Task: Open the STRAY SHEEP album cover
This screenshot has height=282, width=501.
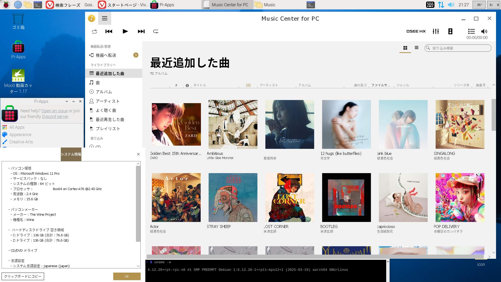Action: pos(233,197)
